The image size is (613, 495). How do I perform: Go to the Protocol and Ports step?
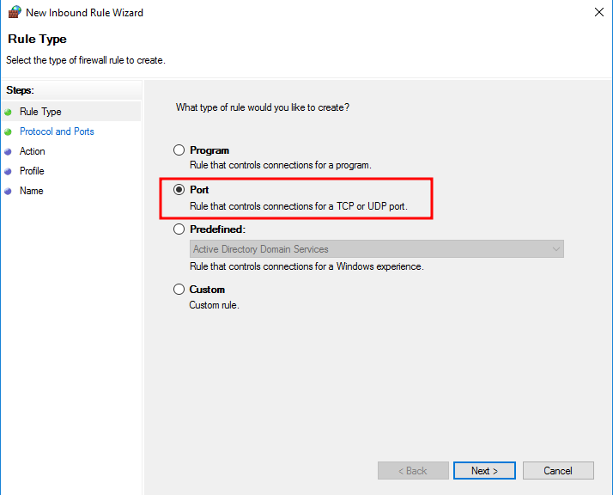tap(57, 131)
